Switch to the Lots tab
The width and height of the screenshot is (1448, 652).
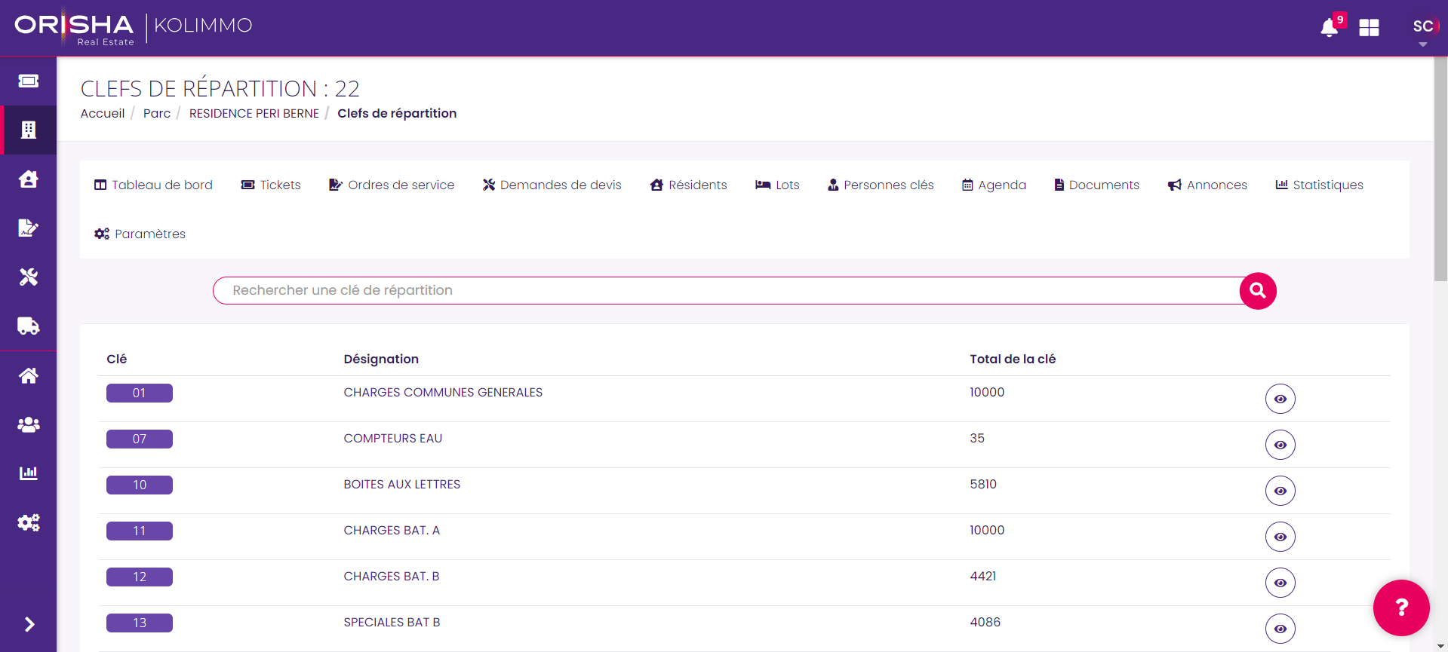coord(777,185)
